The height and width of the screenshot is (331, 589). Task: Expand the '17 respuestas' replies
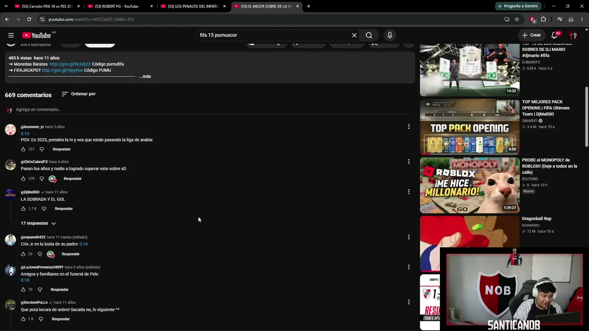(38, 223)
